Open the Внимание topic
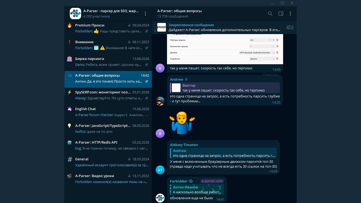Image resolution: width=361 pixels, height=203 pixels. tap(108, 45)
